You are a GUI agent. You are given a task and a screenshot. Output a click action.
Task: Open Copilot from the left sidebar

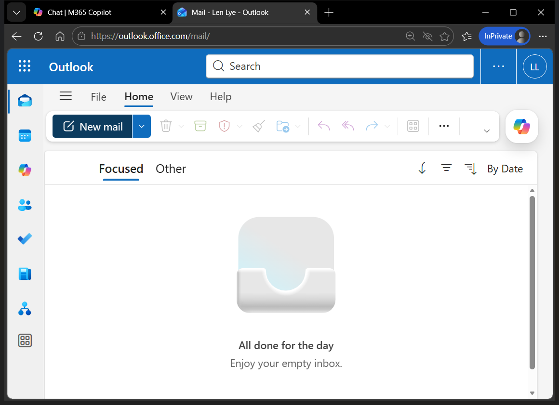tap(25, 170)
